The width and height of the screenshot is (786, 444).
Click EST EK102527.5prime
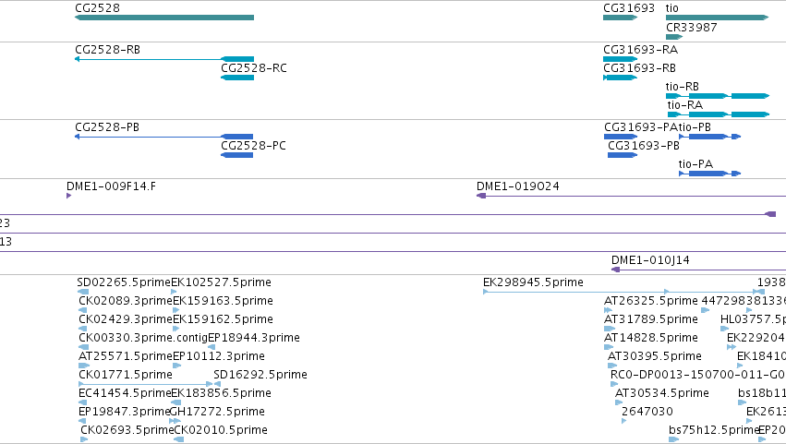221,282
